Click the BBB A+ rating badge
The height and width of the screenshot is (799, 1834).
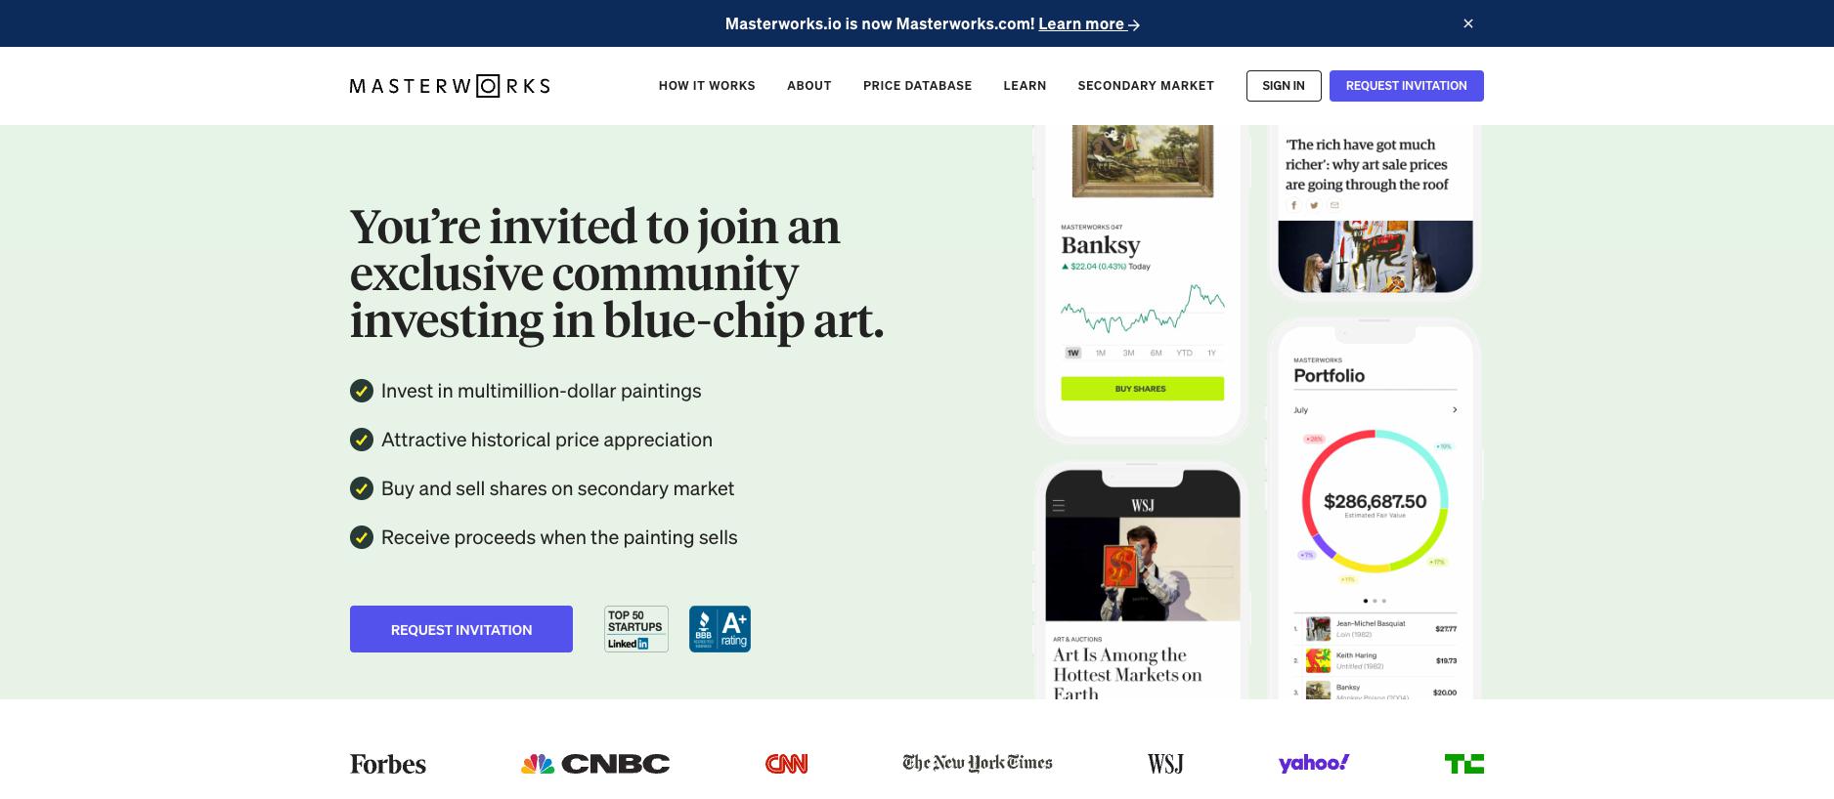click(x=720, y=629)
